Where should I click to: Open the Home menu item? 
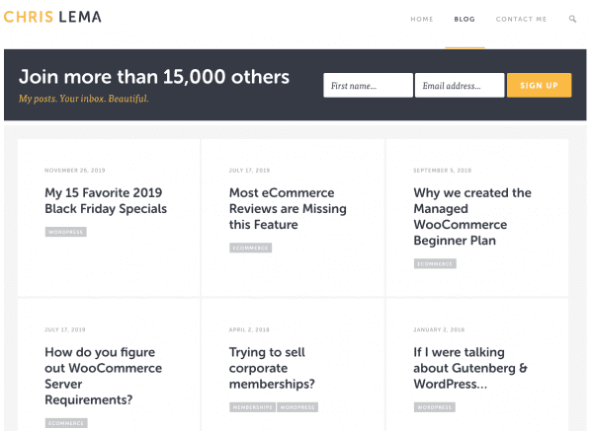click(x=422, y=20)
